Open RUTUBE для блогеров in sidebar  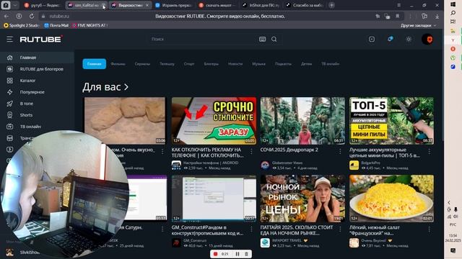coord(37,69)
